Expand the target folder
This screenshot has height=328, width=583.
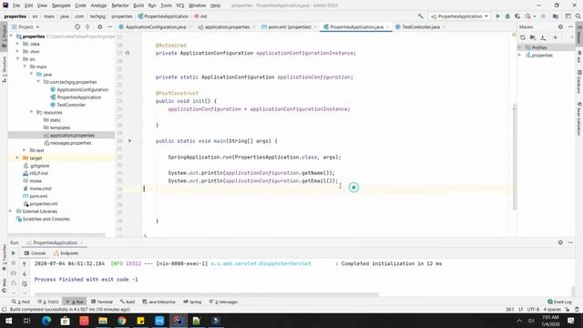(x=17, y=158)
